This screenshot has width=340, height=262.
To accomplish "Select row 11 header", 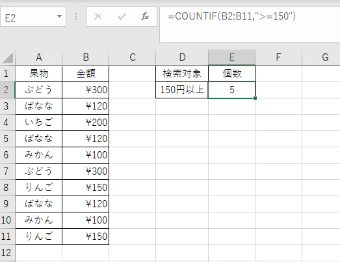I will point(8,237).
